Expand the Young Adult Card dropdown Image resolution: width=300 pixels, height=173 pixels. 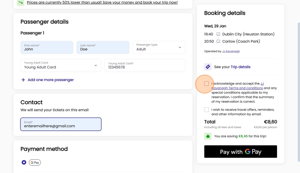(61, 65)
